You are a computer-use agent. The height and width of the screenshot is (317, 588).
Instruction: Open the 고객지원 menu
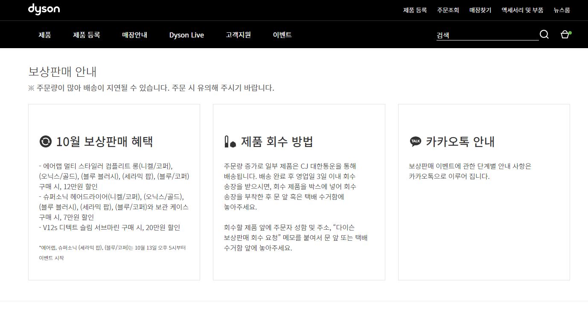click(239, 35)
